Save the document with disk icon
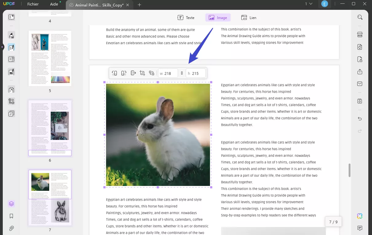Viewport: 372px width, 235px height. click(360, 101)
